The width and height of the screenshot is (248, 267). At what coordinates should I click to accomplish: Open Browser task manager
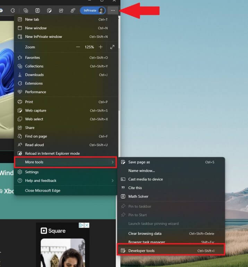tap(171, 242)
